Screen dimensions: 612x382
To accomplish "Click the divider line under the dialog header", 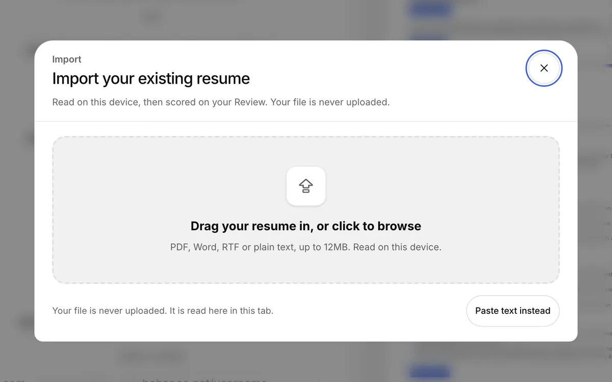I will pos(306,121).
